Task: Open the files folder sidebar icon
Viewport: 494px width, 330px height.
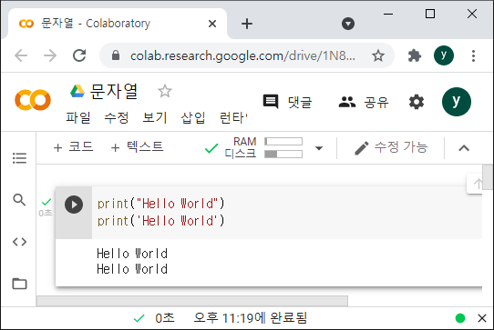Action: [x=19, y=284]
